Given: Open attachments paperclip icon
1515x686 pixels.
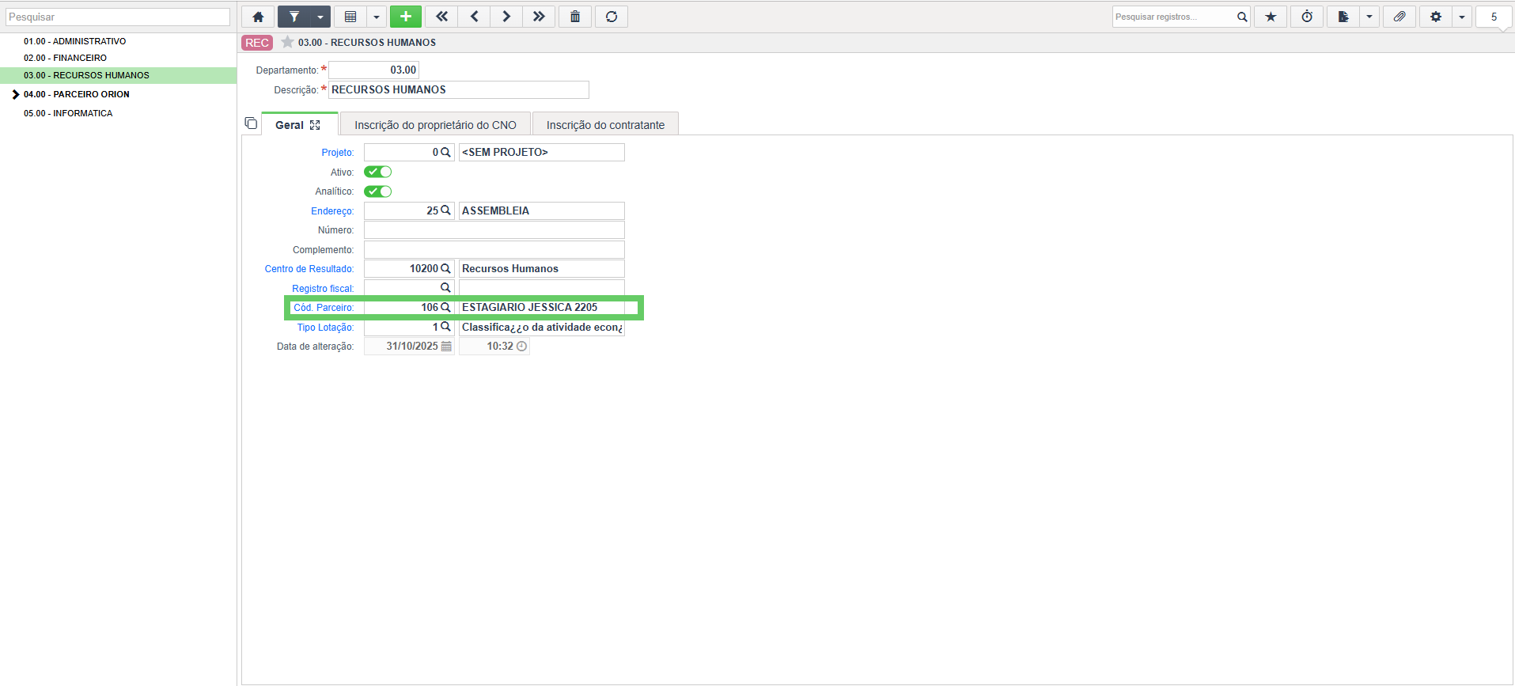Looking at the screenshot, I should 1399,17.
